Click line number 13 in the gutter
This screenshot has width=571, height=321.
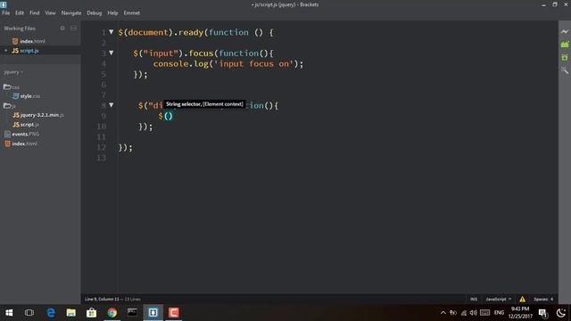[x=102, y=158]
